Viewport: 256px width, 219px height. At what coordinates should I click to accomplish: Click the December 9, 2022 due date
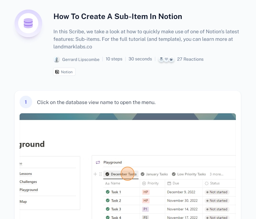[x=181, y=192]
